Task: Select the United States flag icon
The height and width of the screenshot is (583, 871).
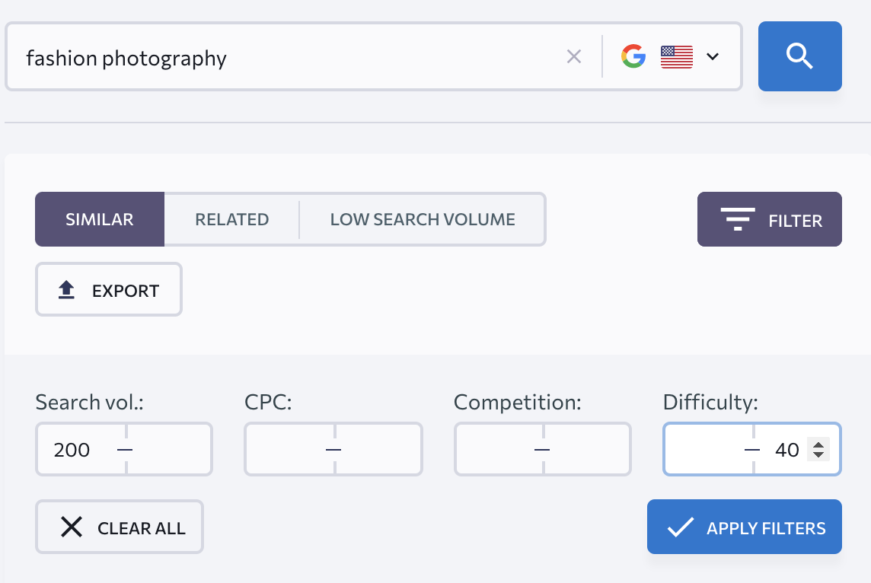Action: (x=676, y=56)
